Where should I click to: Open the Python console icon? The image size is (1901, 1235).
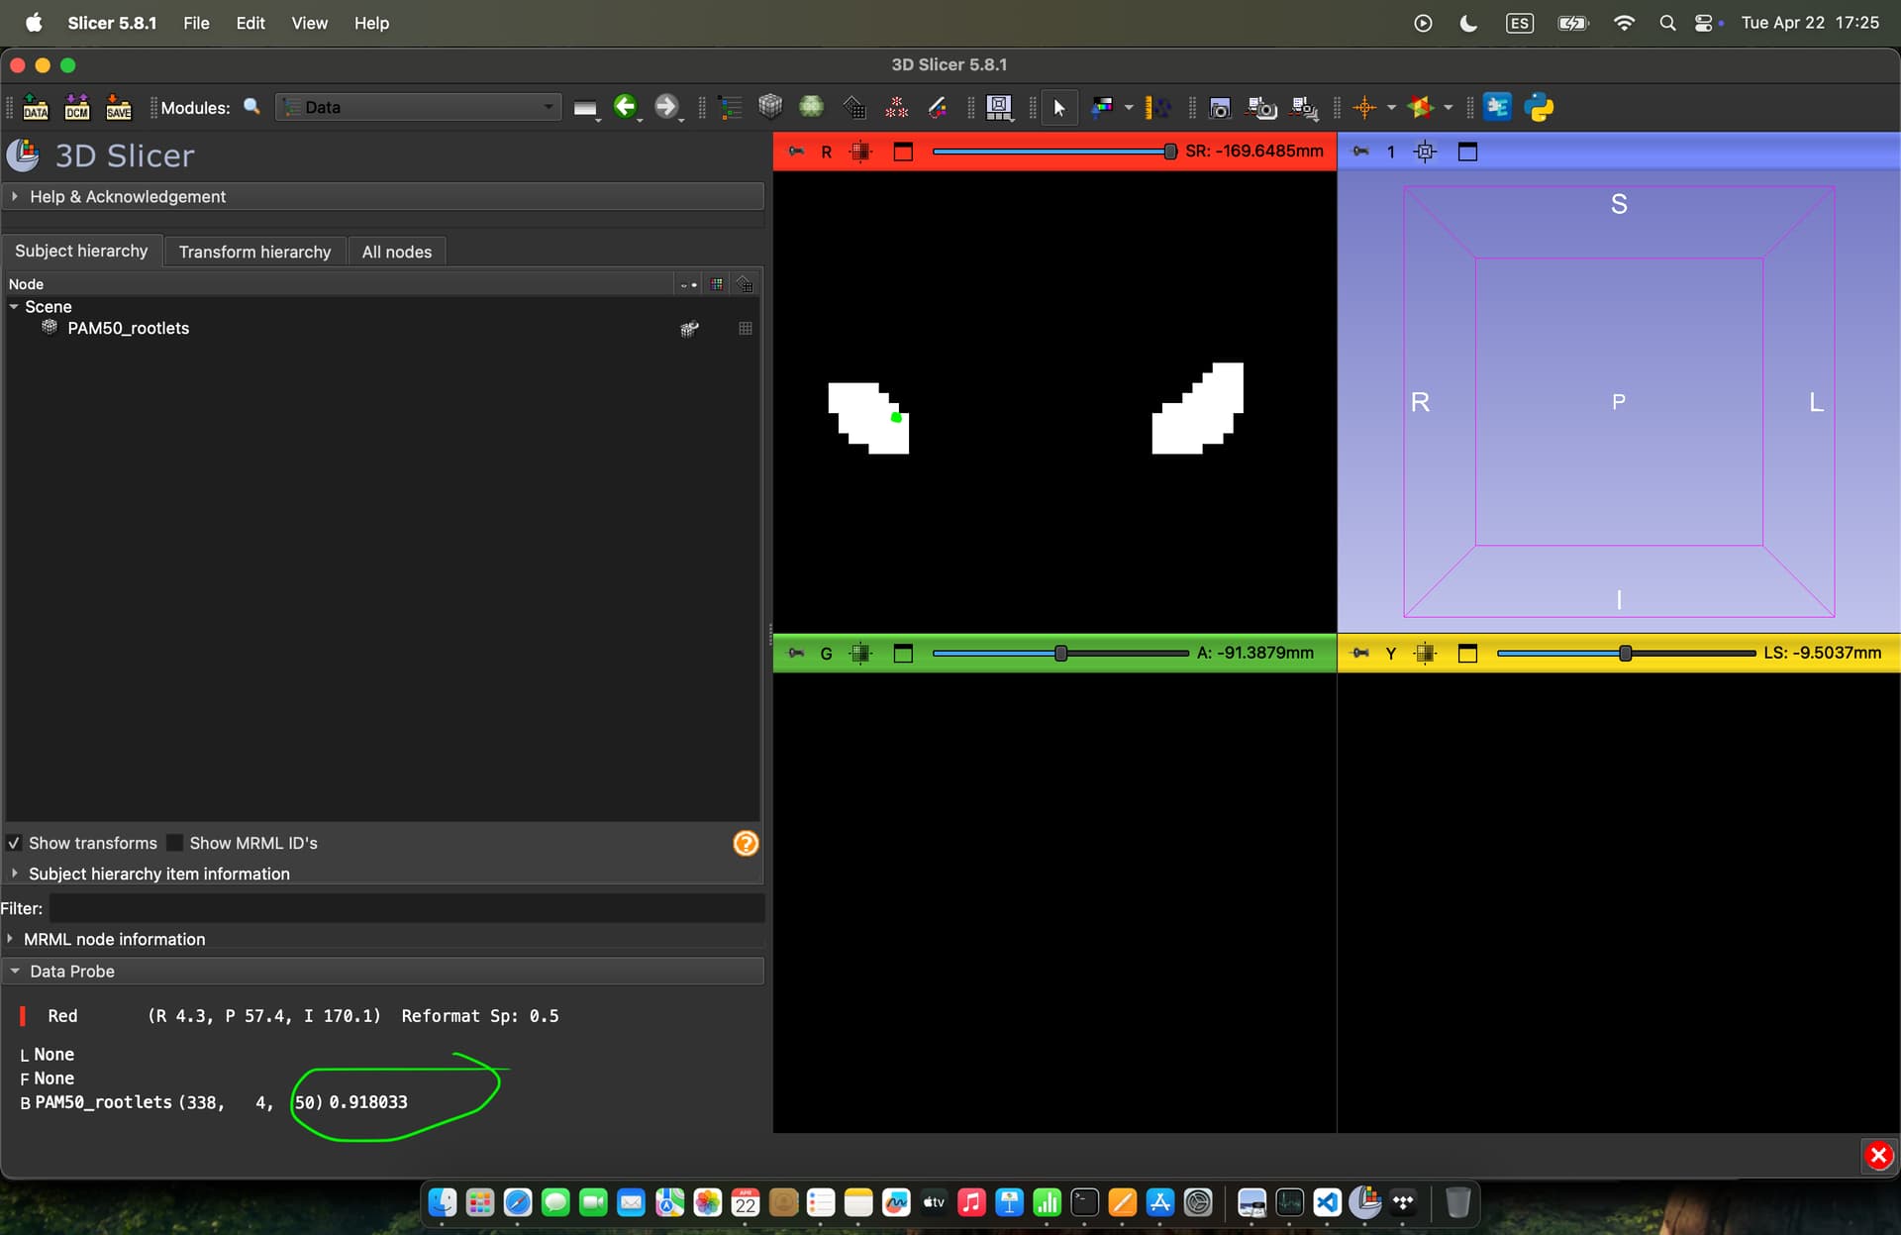[x=1540, y=107]
